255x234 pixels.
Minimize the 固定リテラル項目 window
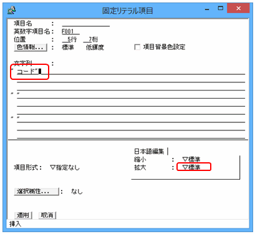[x=207, y=9]
